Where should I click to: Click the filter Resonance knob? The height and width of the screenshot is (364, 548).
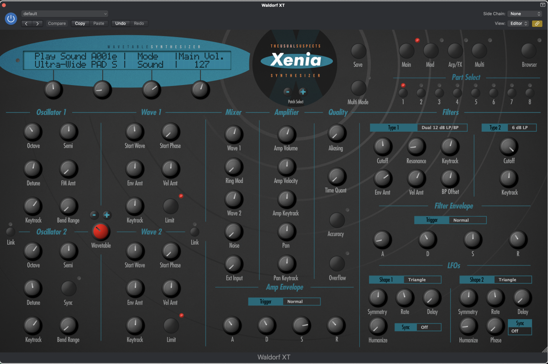pos(416,147)
